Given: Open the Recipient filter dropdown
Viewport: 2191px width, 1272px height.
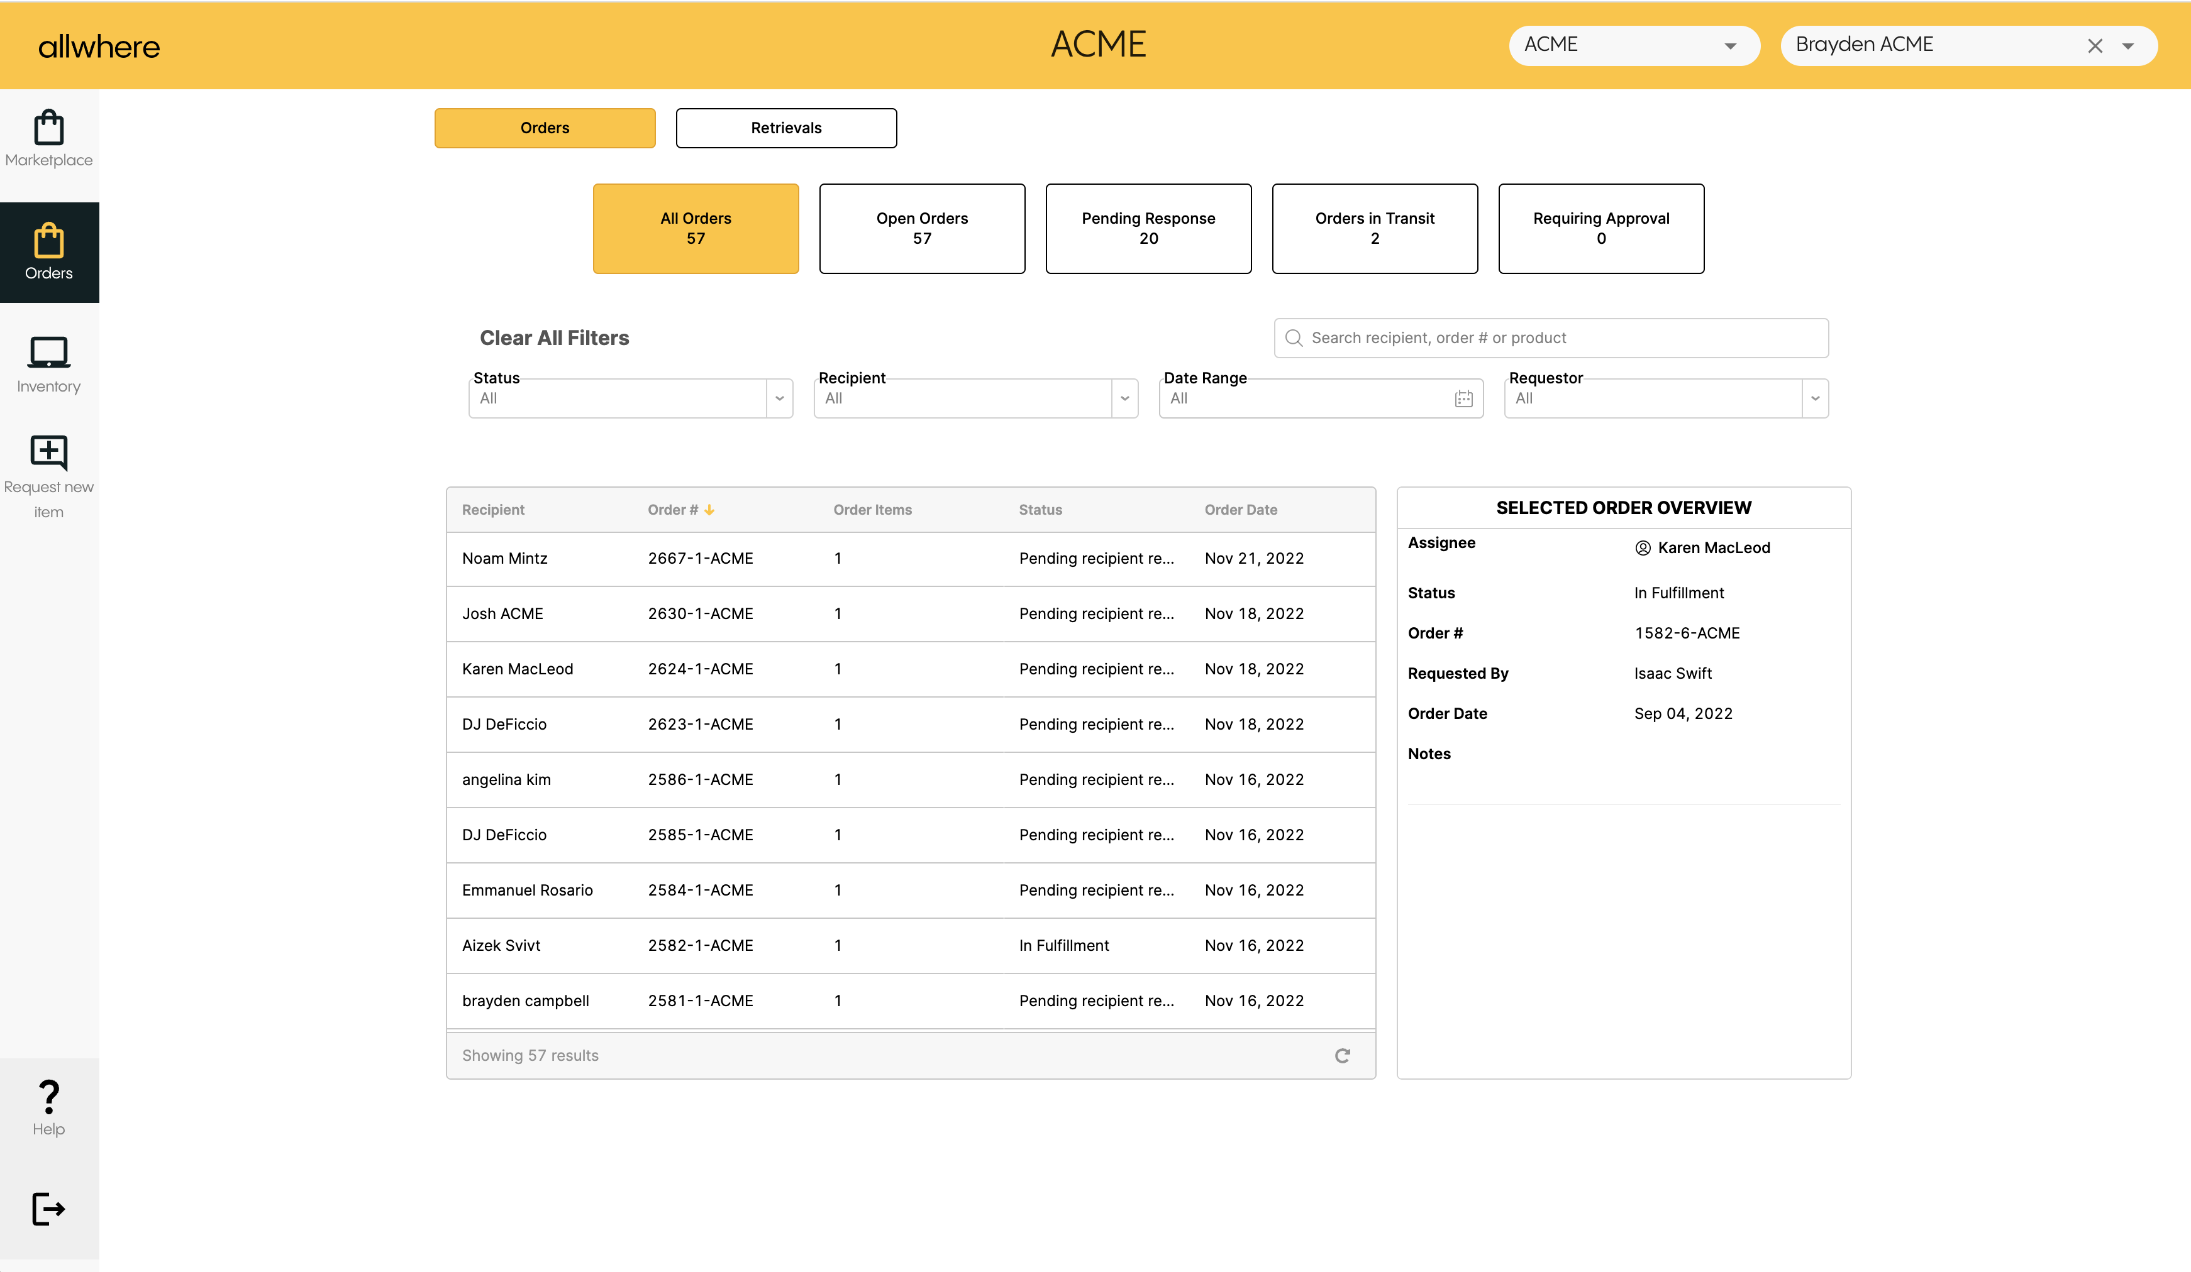Looking at the screenshot, I should (x=1124, y=398).
